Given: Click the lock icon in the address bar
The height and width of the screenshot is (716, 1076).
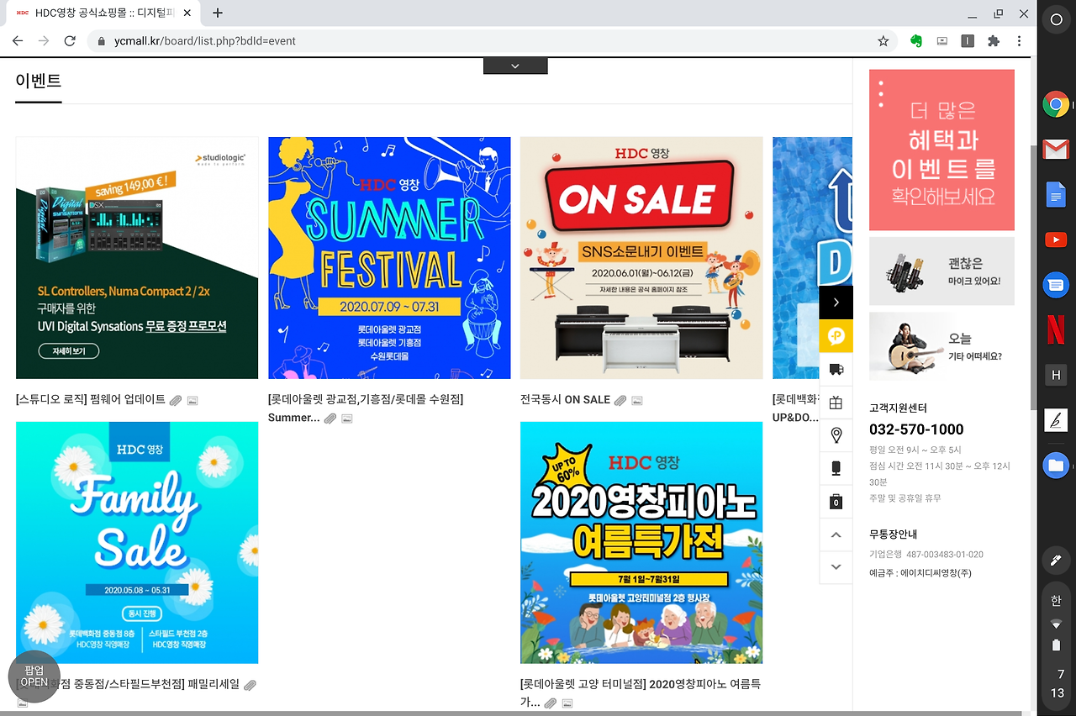Looking at the screenshot, I should click(102, 40).
